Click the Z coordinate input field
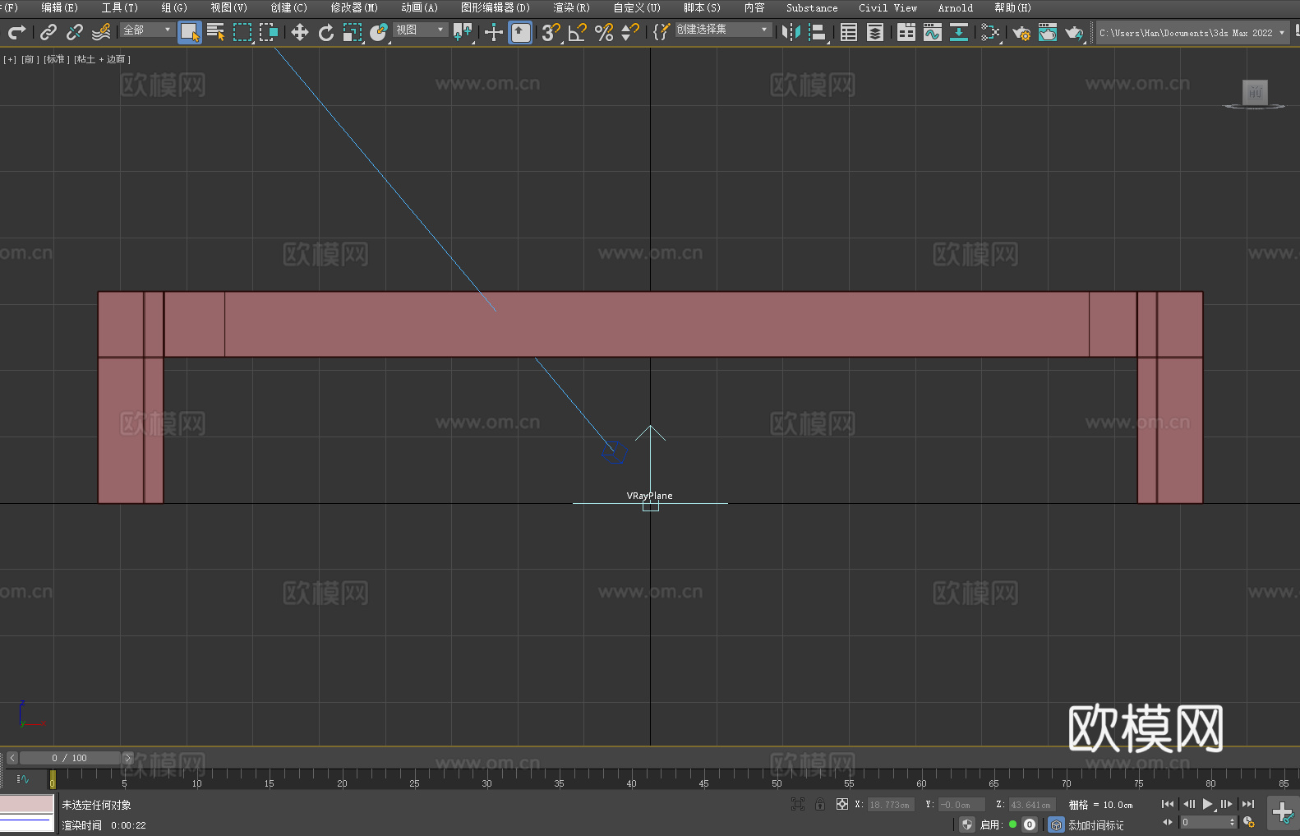Viewport: 1300px width, 836px height. click(1031, 805)
